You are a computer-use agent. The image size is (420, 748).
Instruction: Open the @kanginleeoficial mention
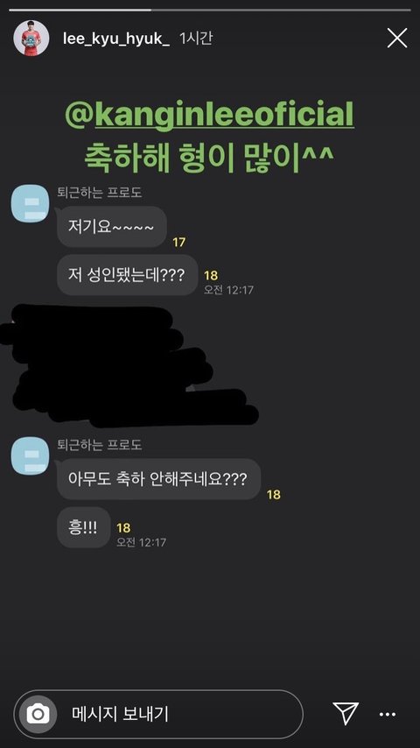[x=209, y=114]
